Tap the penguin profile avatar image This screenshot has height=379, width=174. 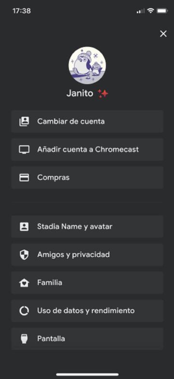(x=87, y=65)
